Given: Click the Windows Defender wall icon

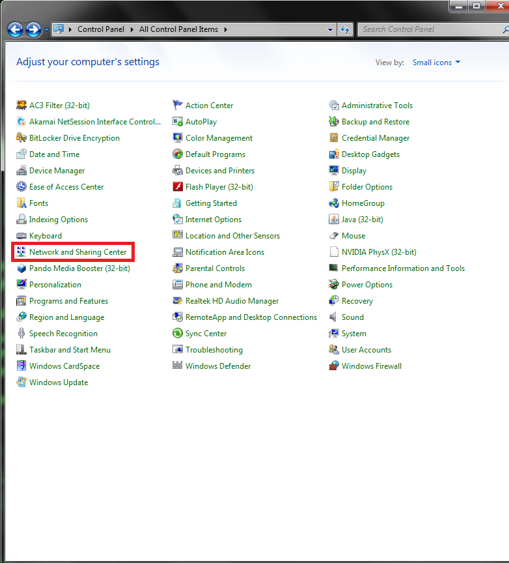Looking at the screenshot, I should coord(178,366).
